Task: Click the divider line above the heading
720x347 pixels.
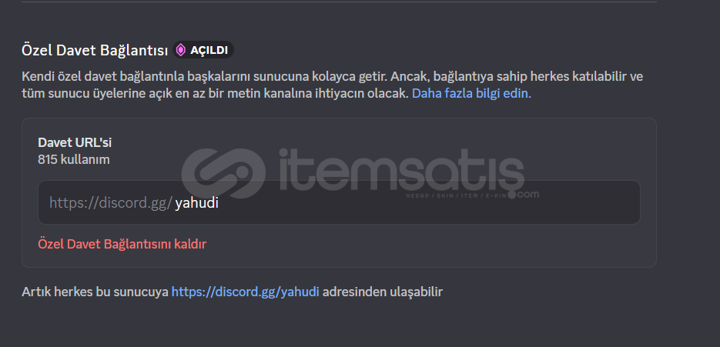Action: click(x=339, y=2)
